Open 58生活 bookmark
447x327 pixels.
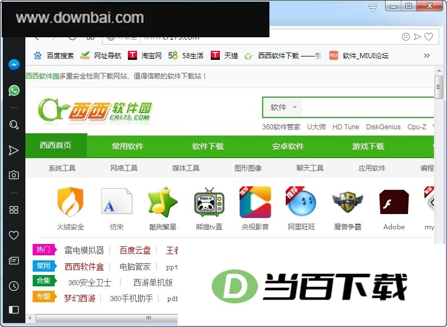(186, 55)
